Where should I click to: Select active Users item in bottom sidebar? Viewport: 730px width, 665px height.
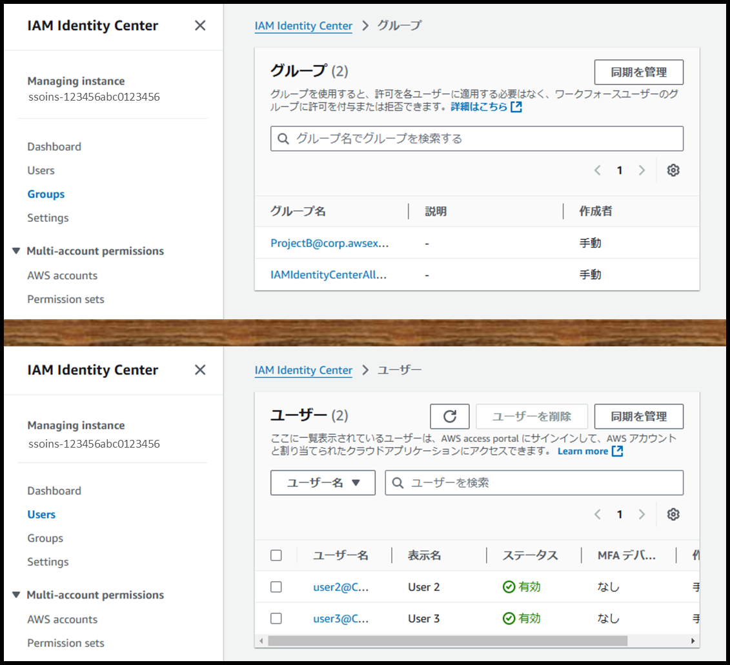41,514
